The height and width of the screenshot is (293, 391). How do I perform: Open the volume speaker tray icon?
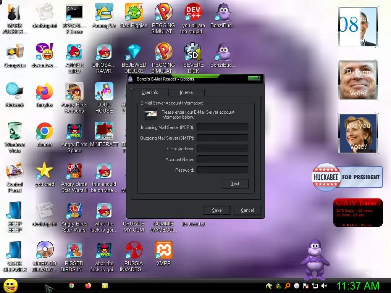coord(324,286)
